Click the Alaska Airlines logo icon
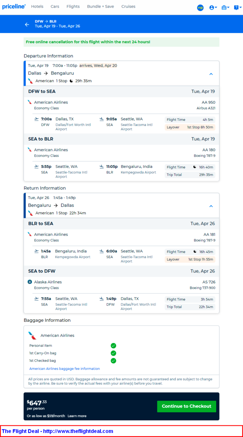This screenshot has height=437, width=243. [x=30, y=282]
